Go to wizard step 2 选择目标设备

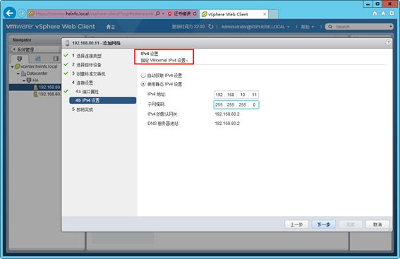tap(87, 64)
